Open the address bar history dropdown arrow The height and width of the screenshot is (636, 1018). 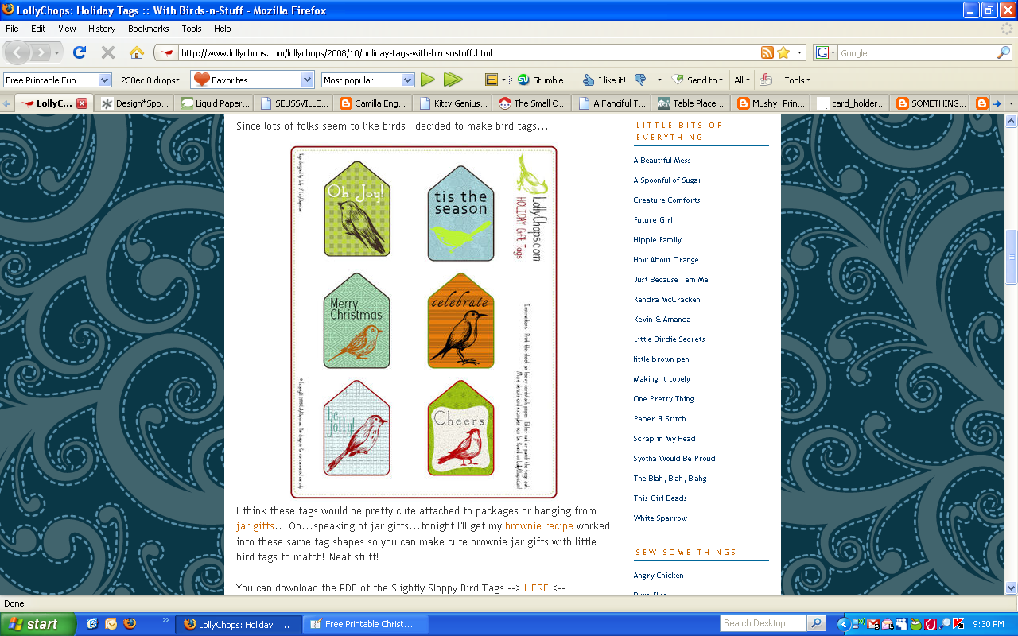click(800, 52)
